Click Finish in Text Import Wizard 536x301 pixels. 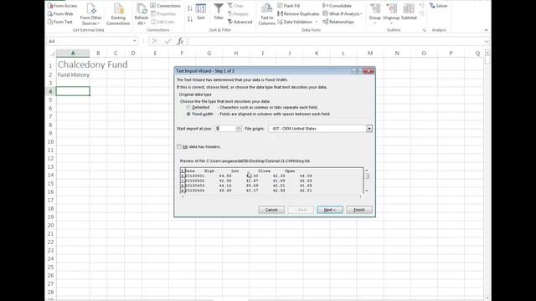(x=359, y=210)
